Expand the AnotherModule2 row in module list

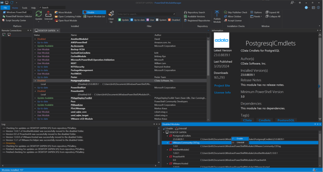[35, 39]
